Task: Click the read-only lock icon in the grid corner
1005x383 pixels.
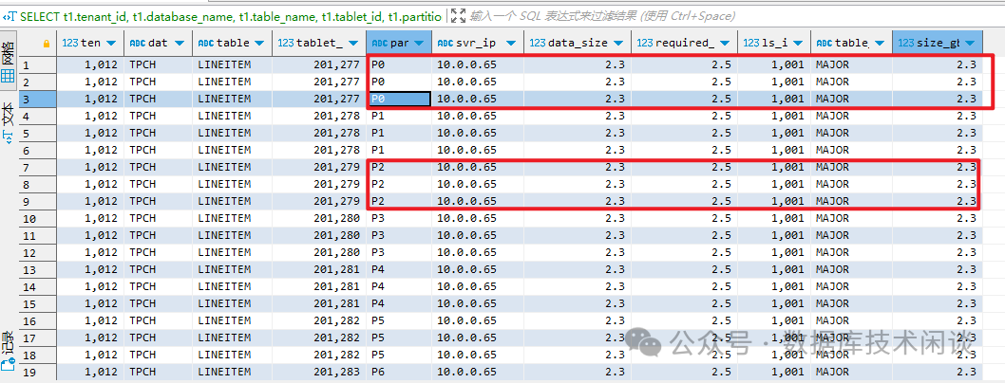Action: click(47, 44)
